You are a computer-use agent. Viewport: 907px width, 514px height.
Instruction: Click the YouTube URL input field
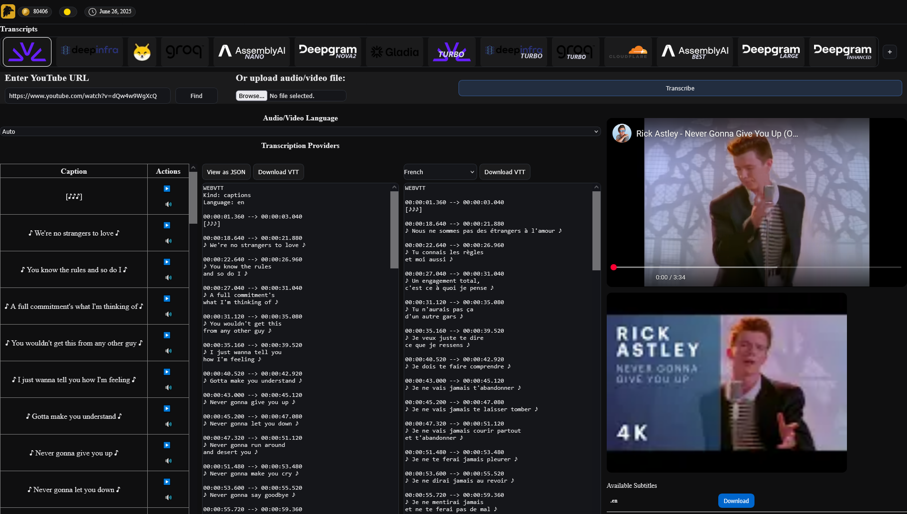[88, 96]
